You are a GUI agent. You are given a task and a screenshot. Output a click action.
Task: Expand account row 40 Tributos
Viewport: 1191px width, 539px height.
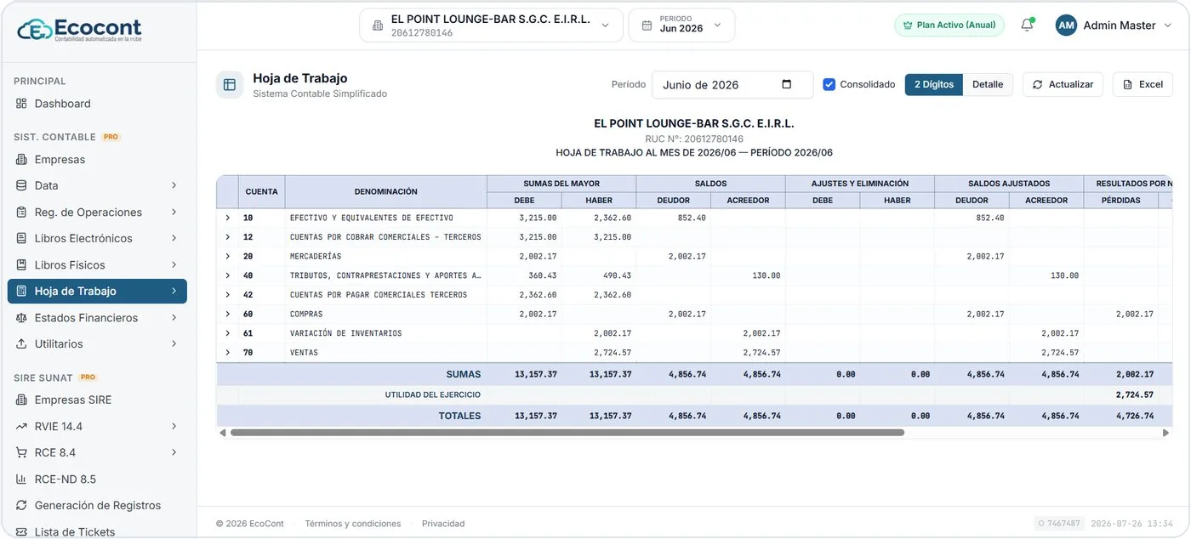227,275
